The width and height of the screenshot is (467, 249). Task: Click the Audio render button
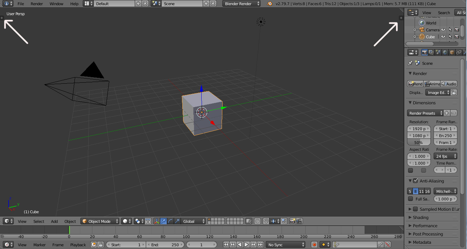(449, 84)
